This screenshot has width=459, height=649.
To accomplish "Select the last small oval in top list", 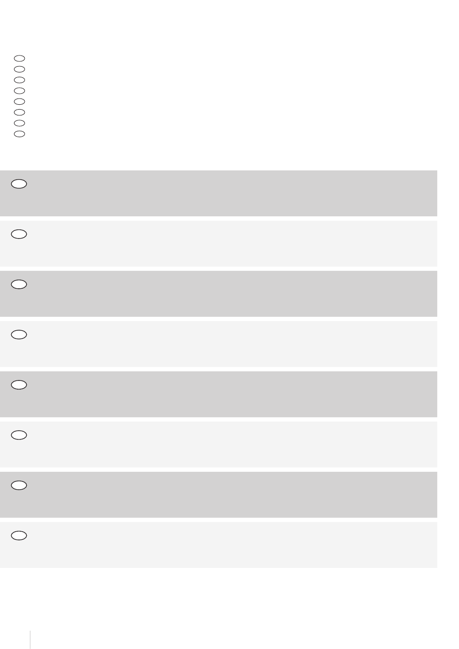I will click(x=19, y=134).
